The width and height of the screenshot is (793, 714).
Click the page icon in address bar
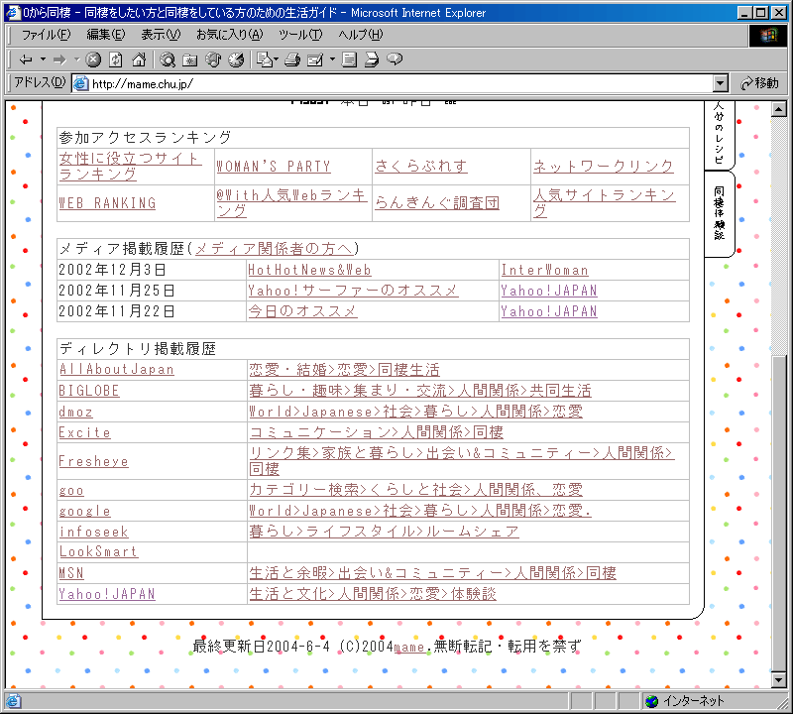pos(81,83)
